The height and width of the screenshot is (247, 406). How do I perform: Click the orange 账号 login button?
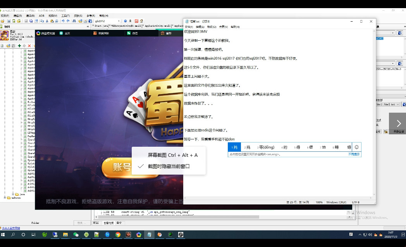(117, 168)
